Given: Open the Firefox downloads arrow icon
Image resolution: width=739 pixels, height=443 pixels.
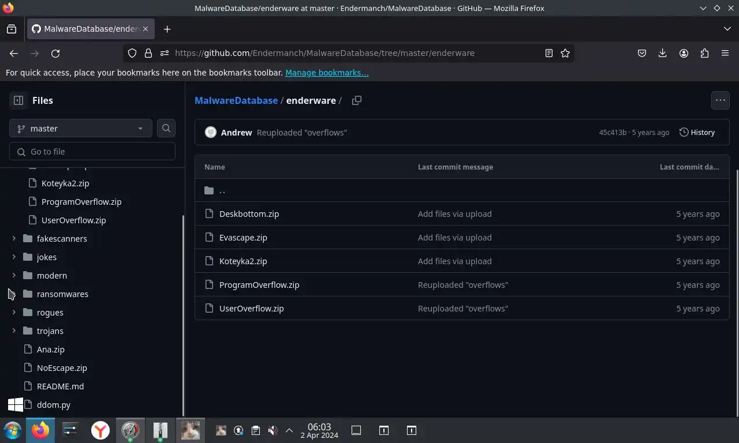Looking at the screenshot, I should click(662, 53).
